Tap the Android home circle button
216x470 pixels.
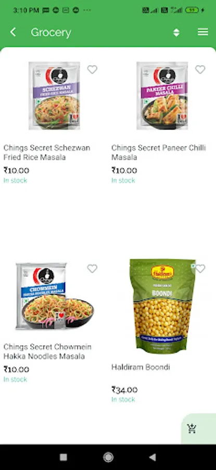pos(108,457)
